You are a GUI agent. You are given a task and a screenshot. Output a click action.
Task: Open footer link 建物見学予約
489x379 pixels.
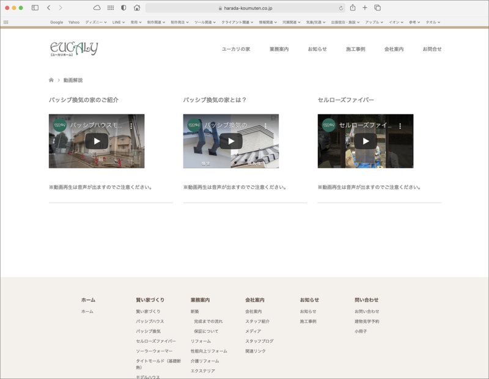pyautogui.click(x=367, y=322)
